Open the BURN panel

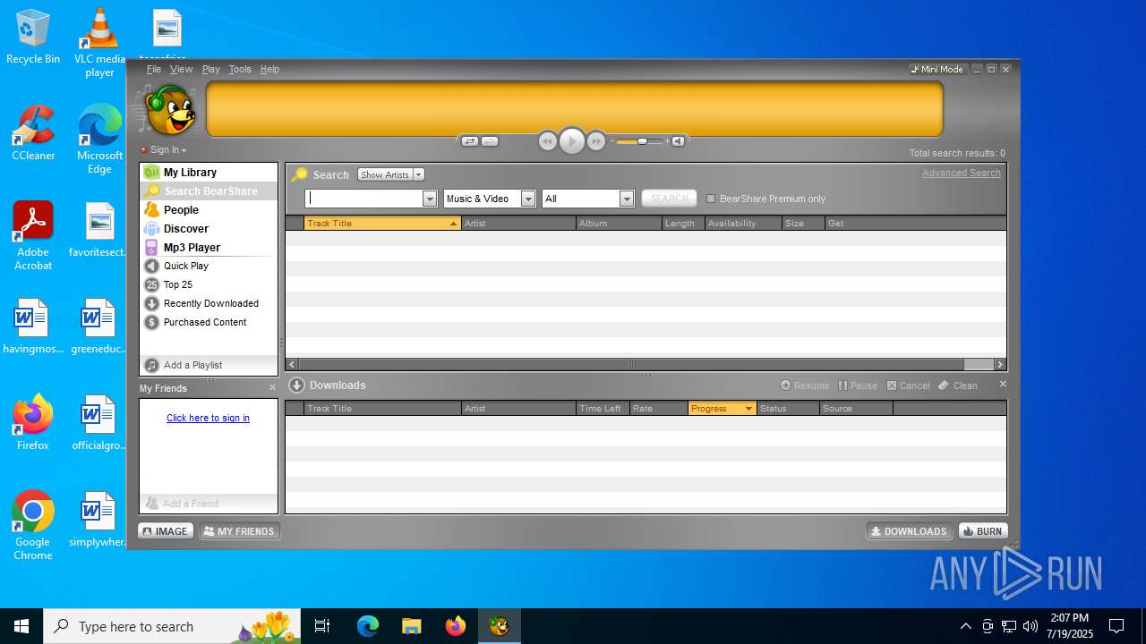tap(982, 531)
